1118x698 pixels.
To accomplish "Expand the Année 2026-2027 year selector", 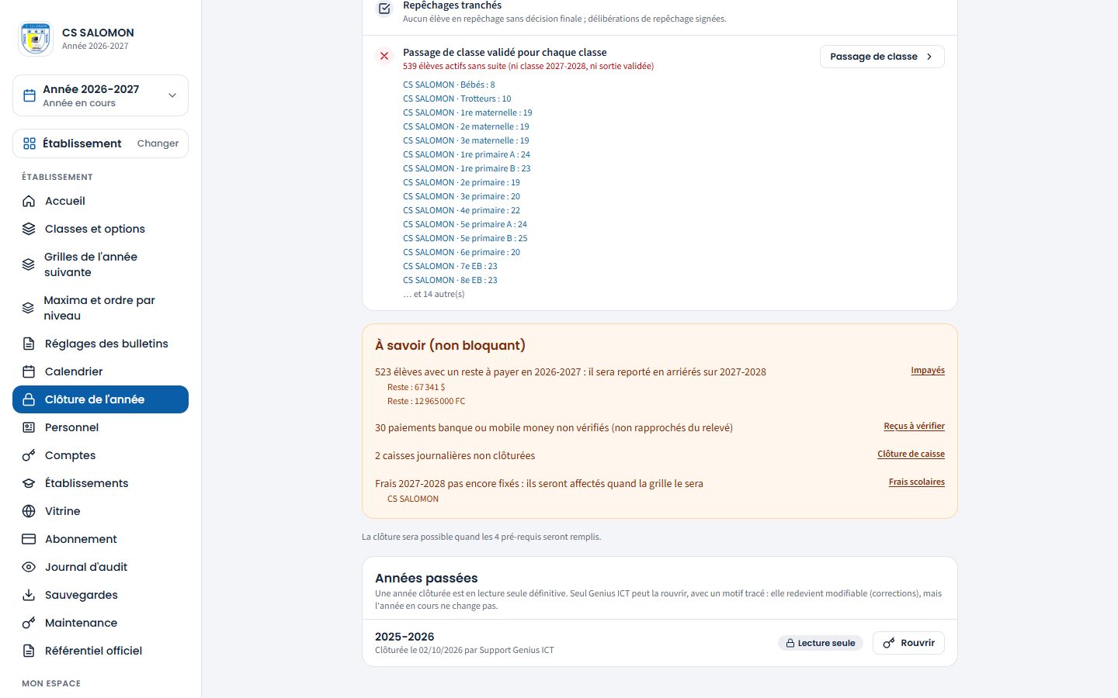I will (x=100, y=95).
